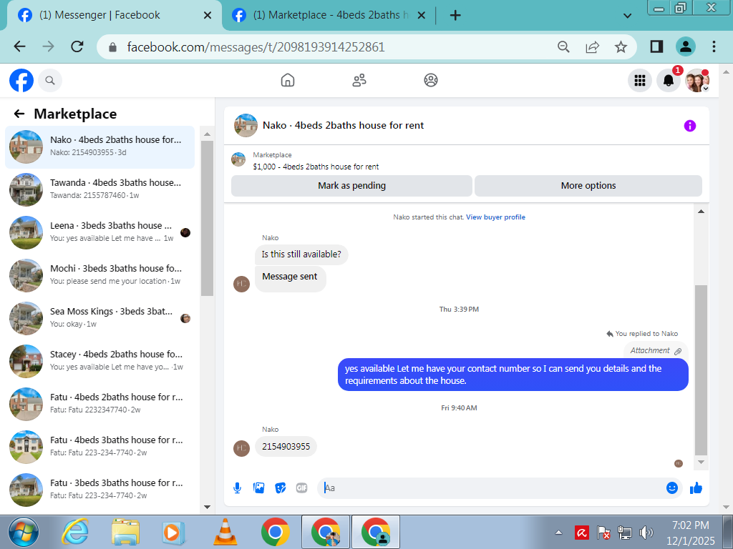The height and width of the screenshot is (549, 733).
Task: Open the $1,000 4beds 2baths listing
Action: click(x=316, y=167)
